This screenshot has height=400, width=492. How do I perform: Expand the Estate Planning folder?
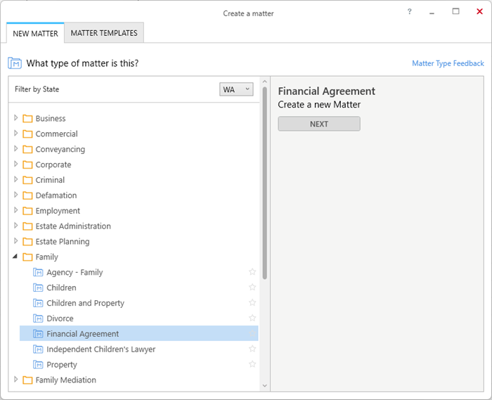click(x=15, y=241)
